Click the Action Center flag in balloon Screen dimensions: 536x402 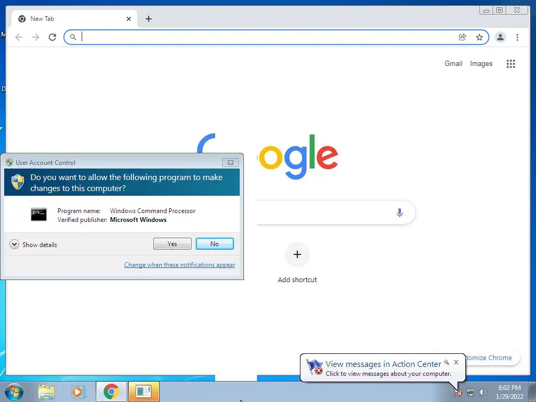[315, 367]
